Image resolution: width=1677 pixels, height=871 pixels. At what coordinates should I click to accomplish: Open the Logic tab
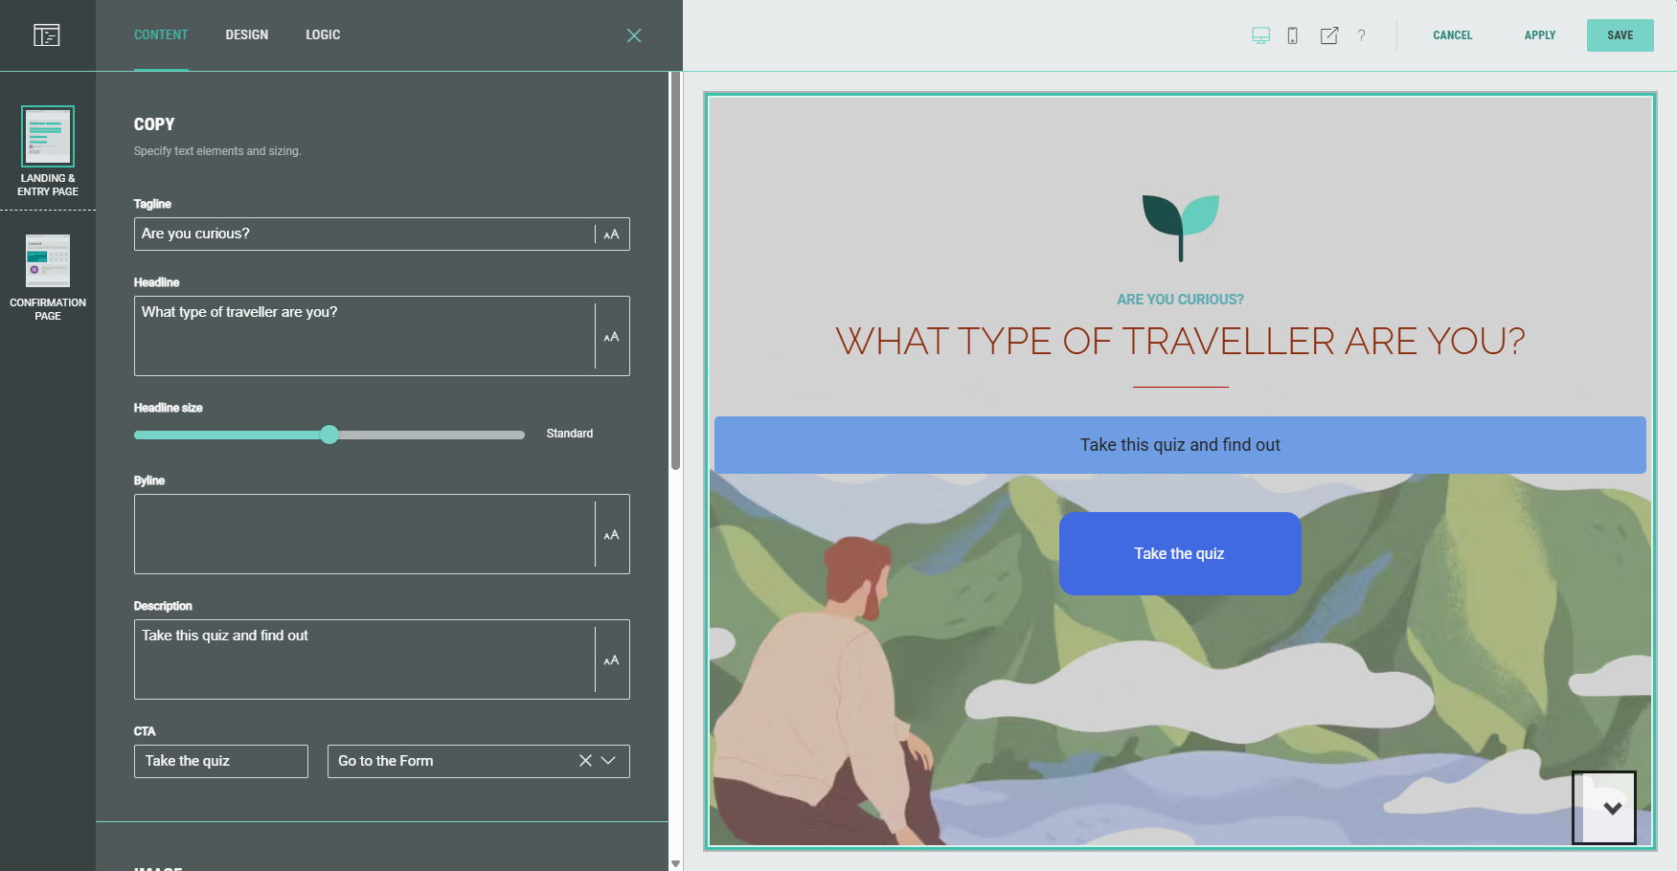323,35
